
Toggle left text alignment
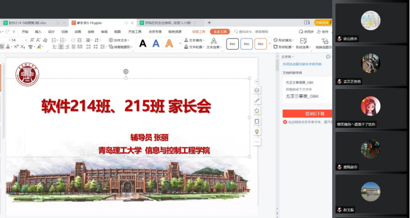coord(54,47)
